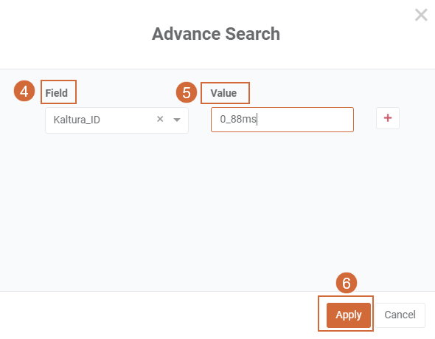Apply the advanced search
This screenshot has height=339, width=435.
(x=349, y=315)
